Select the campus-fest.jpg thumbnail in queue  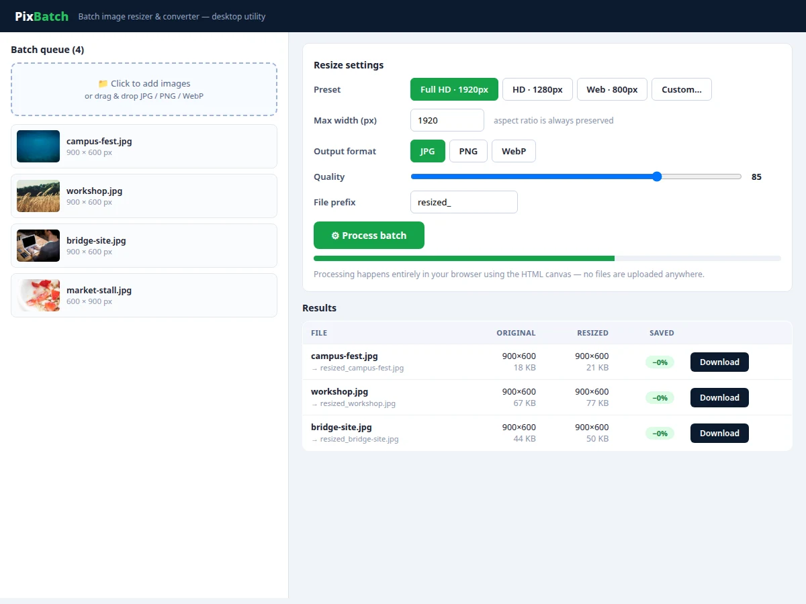38,146
